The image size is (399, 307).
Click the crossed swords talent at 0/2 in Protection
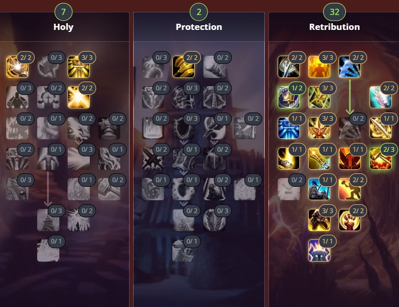point(153,159)
